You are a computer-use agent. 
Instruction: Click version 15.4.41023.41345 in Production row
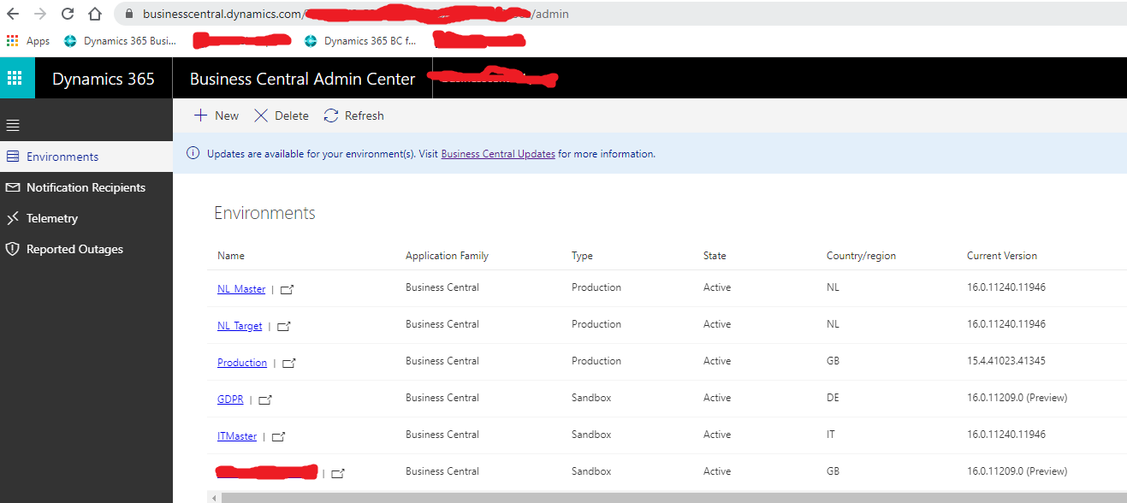[x=1006, y=361]
